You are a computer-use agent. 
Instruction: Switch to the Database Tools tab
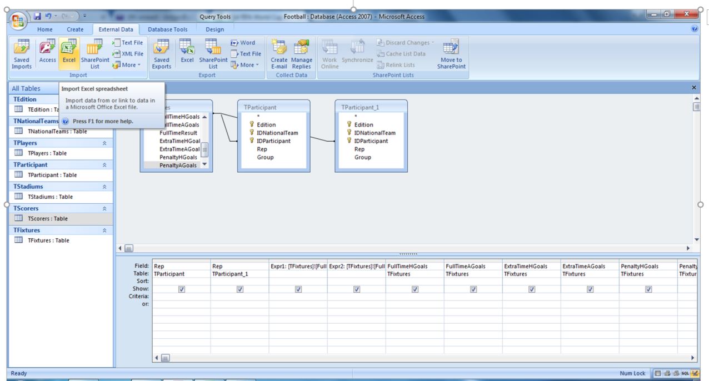click(x=168, y=29)
